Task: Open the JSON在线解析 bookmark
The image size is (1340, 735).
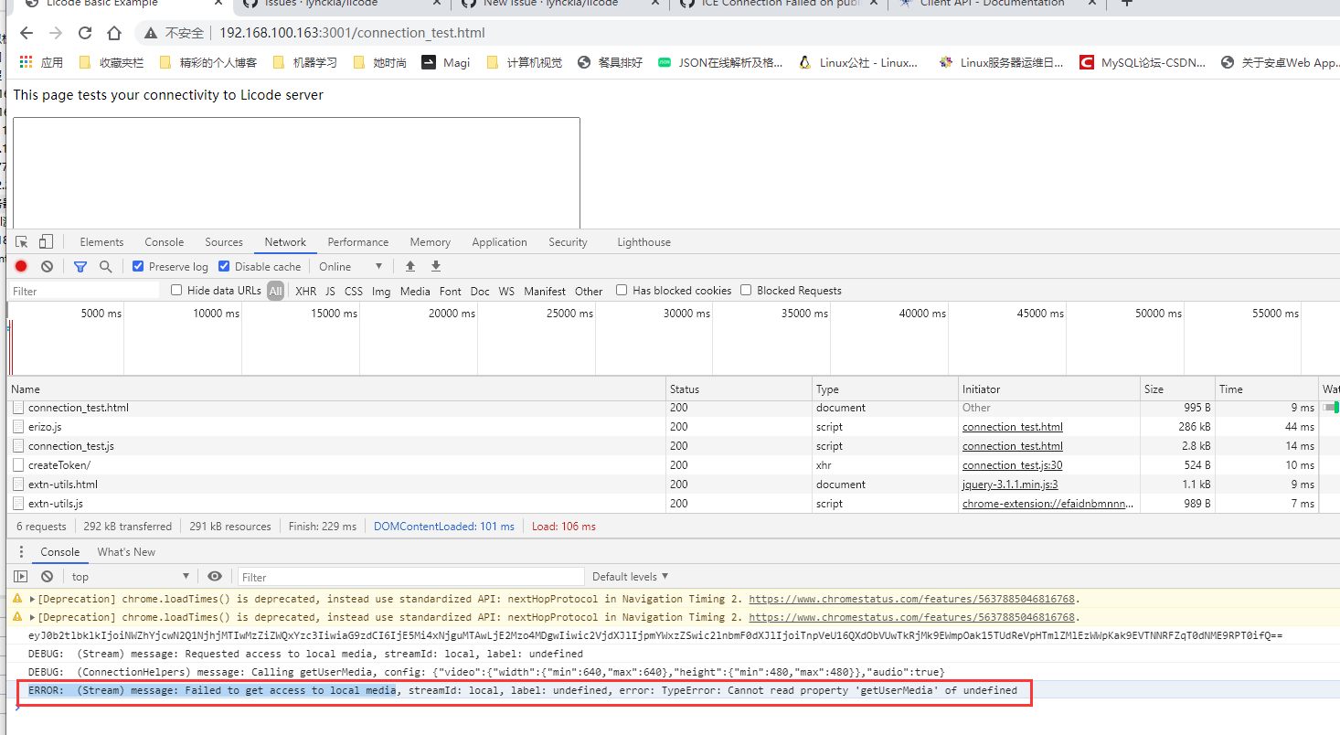Action: pyautogui.click(x=721, y=62)
